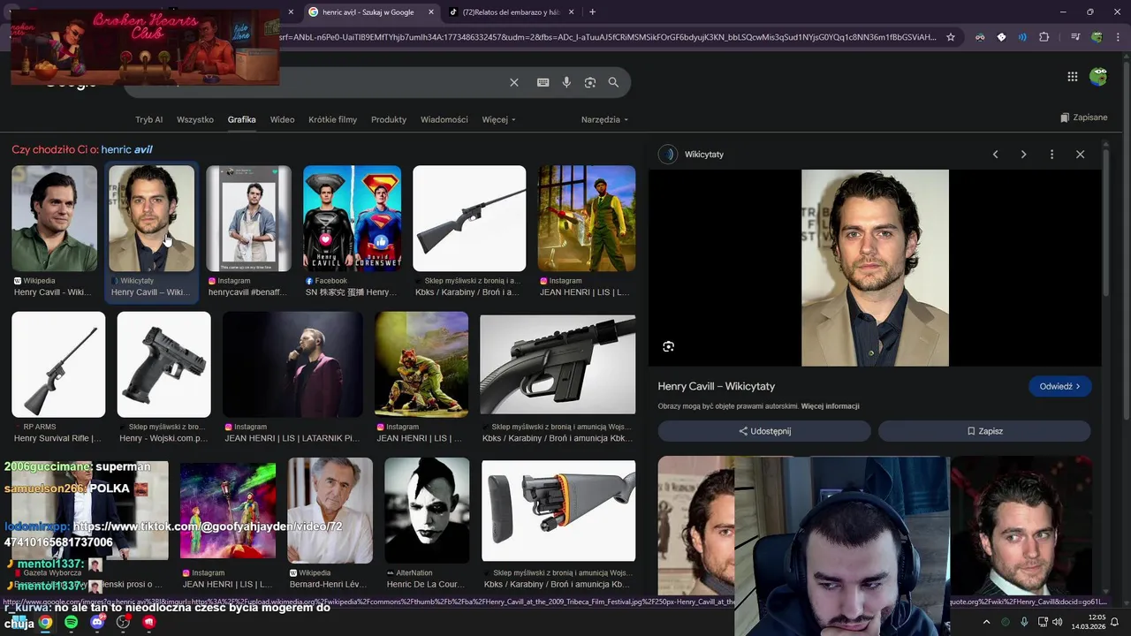This screenshot has width=1131, height=636.
Task: Open new browser tab with plus
Action: (x=592, y=11)
